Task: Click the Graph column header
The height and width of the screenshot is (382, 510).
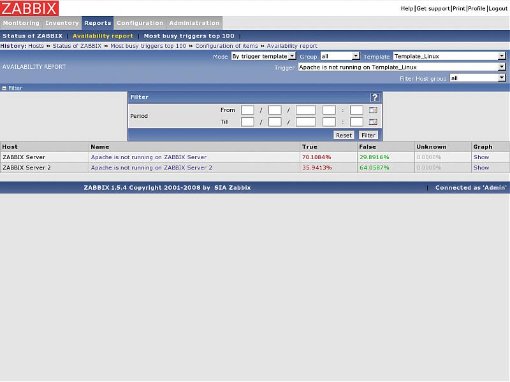Action: 490,147
